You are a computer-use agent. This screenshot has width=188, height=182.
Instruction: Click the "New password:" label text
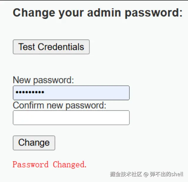pos(43,80)
